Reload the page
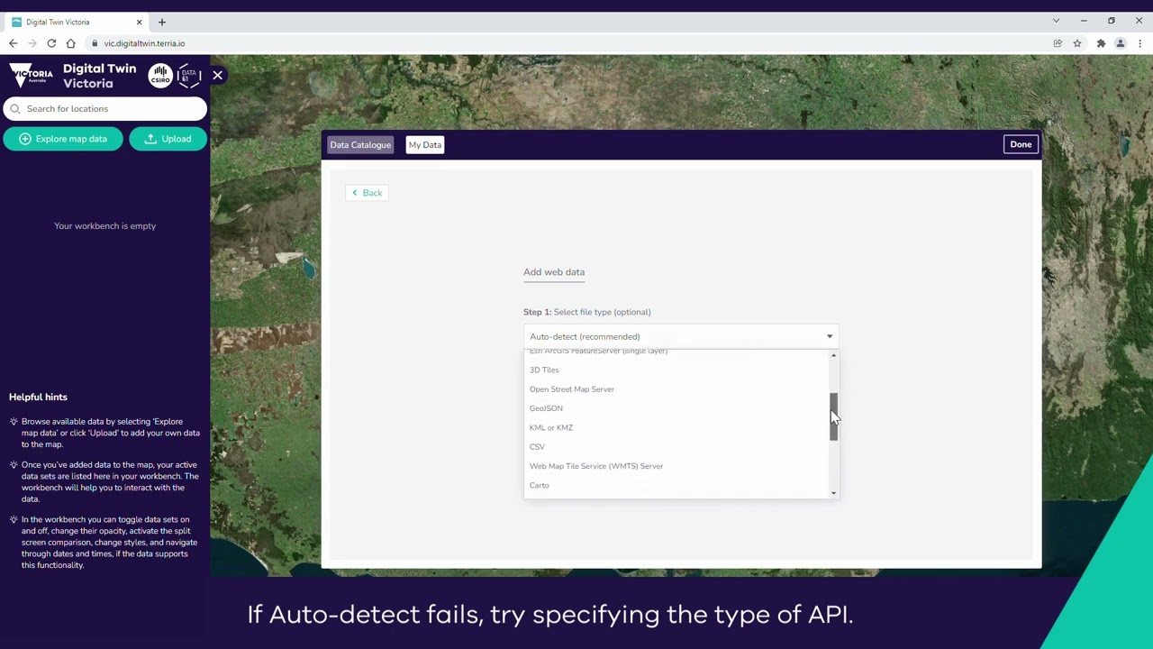1153x649 pixels. pos(51,43)
